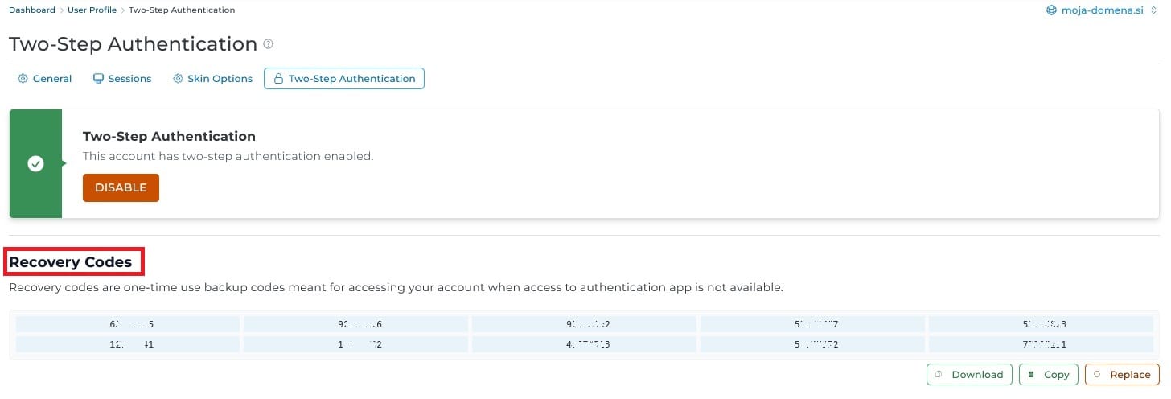Select the recovery code starting with 4
The height and width of the screenshot is (399, 1171).
coord(585,344)
